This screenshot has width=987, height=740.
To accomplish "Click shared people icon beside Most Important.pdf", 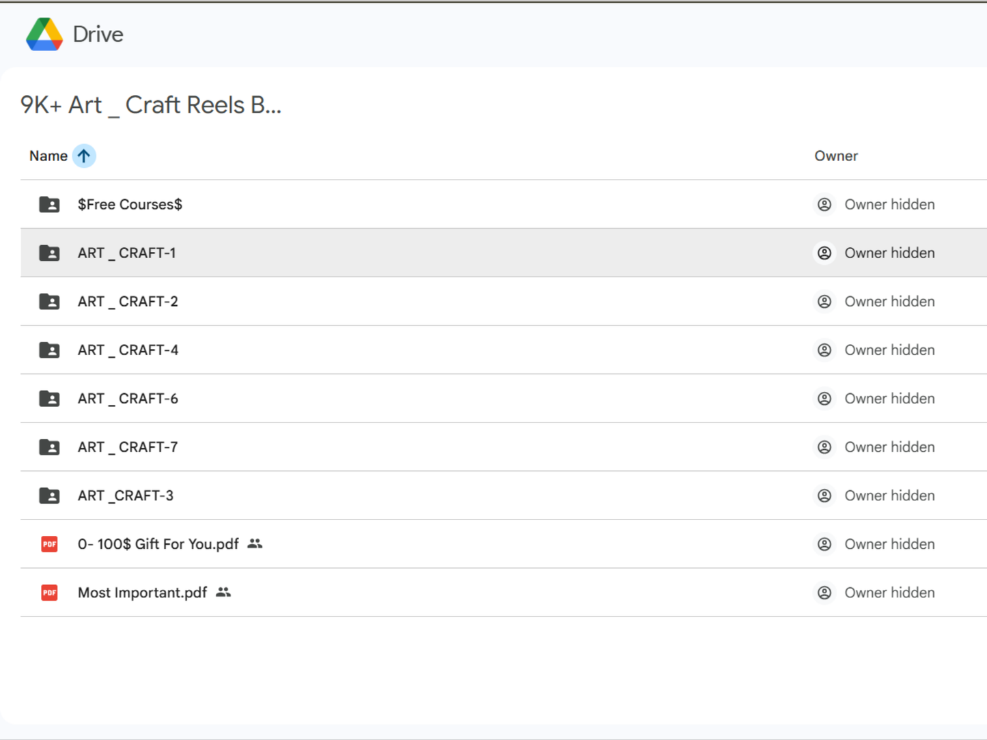I will tap(223, 592).
